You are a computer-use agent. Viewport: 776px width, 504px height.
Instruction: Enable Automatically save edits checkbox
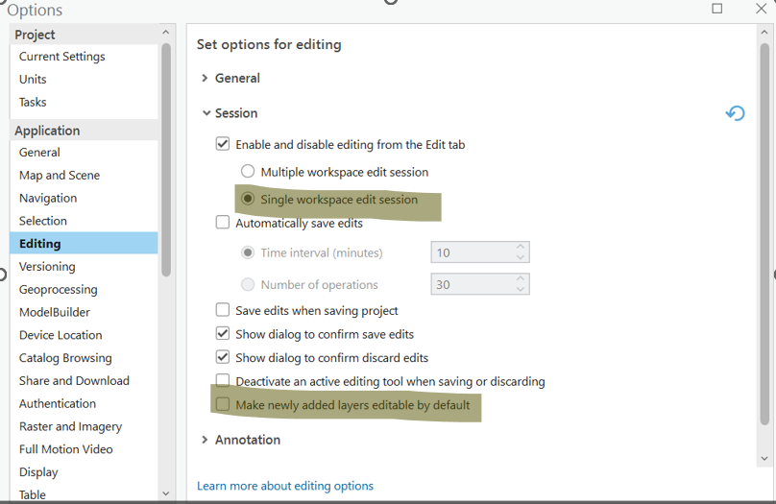point(223,223)
